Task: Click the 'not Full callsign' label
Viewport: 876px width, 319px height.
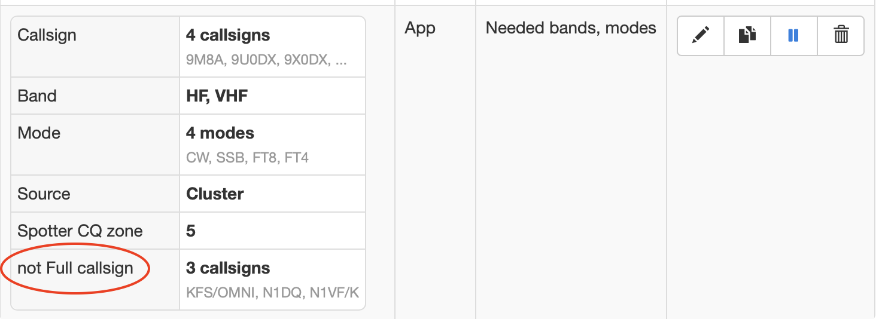Action: click(x=75, y=268)
